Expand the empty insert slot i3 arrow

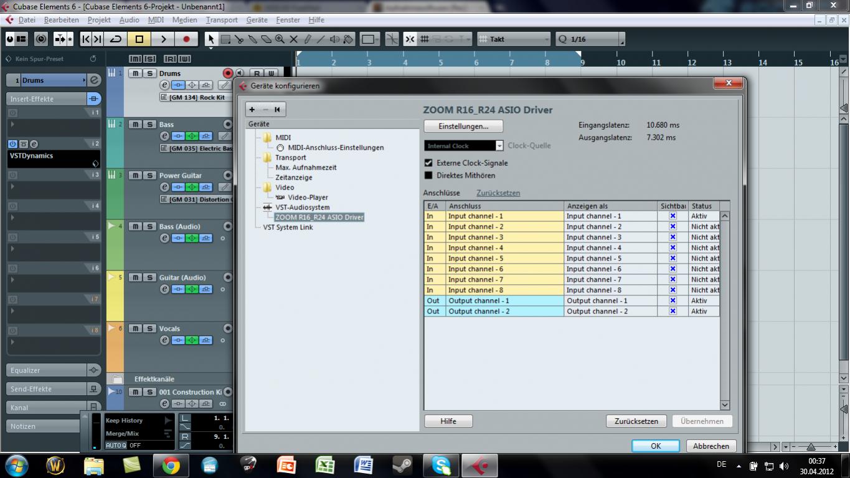12,187
